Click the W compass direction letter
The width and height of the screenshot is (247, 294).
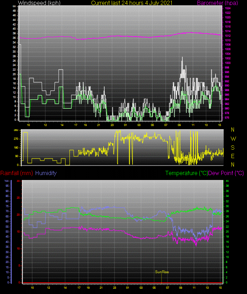(233, 138)
